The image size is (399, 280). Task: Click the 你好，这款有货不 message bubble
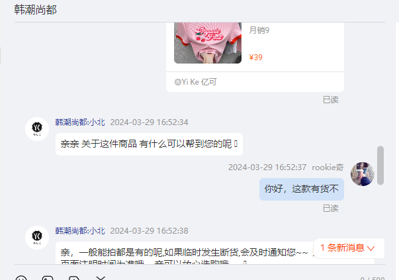[302, 189]
